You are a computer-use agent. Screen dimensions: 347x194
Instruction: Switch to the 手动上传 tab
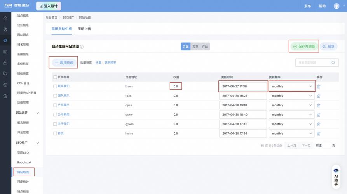pyautogui.click(x=84, y=29)
